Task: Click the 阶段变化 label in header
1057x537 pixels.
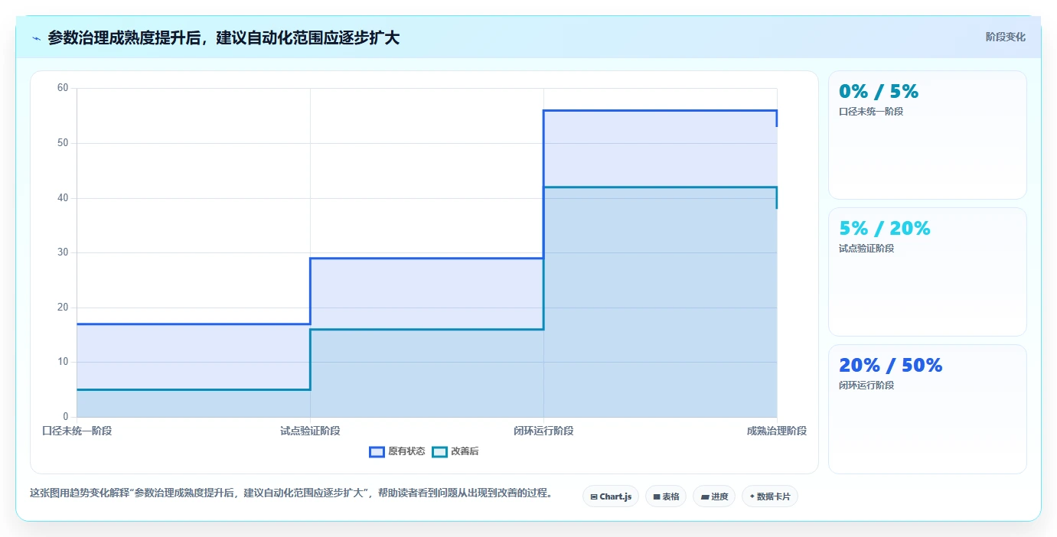Action: tap(1005, 37)
